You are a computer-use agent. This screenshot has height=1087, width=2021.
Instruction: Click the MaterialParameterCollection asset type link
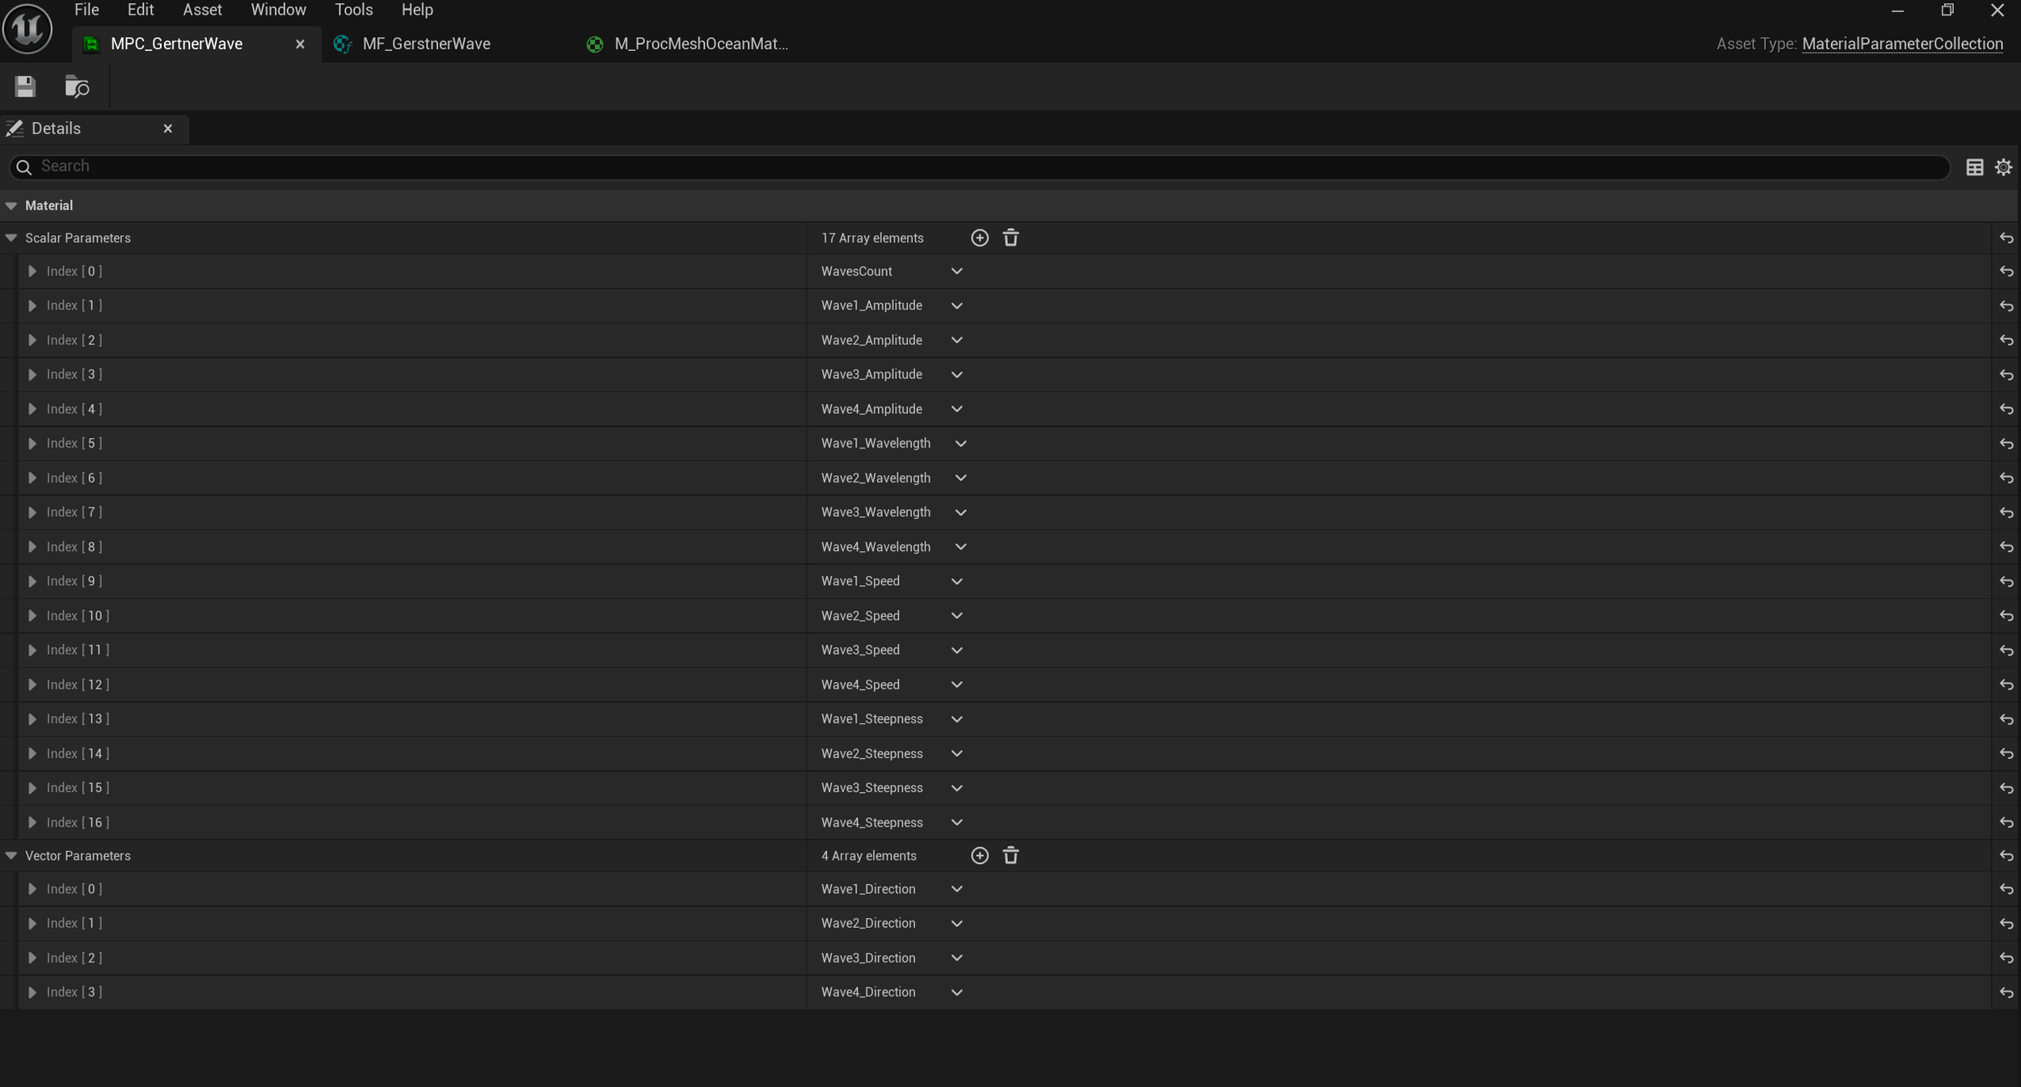coord(1901,44)
